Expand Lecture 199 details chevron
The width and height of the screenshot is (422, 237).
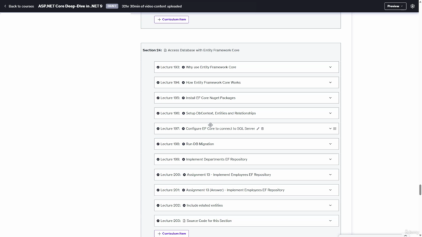coord(330,159)
